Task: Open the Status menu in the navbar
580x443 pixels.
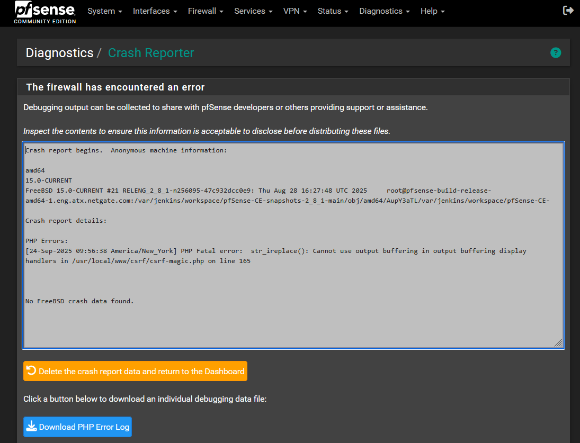Action: (333, 11)
